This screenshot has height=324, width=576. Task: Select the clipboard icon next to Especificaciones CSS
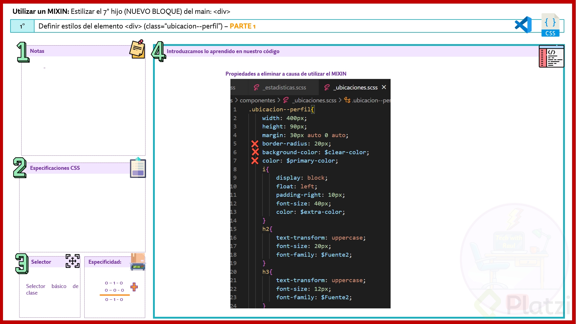[138, 168]
